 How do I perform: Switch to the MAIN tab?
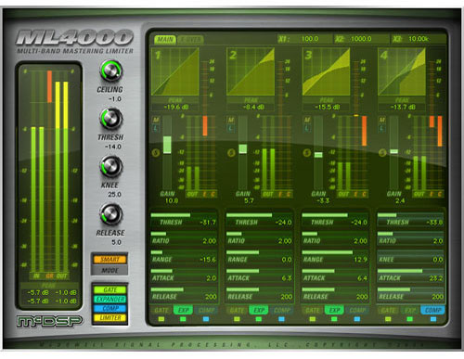coord(165,39)
